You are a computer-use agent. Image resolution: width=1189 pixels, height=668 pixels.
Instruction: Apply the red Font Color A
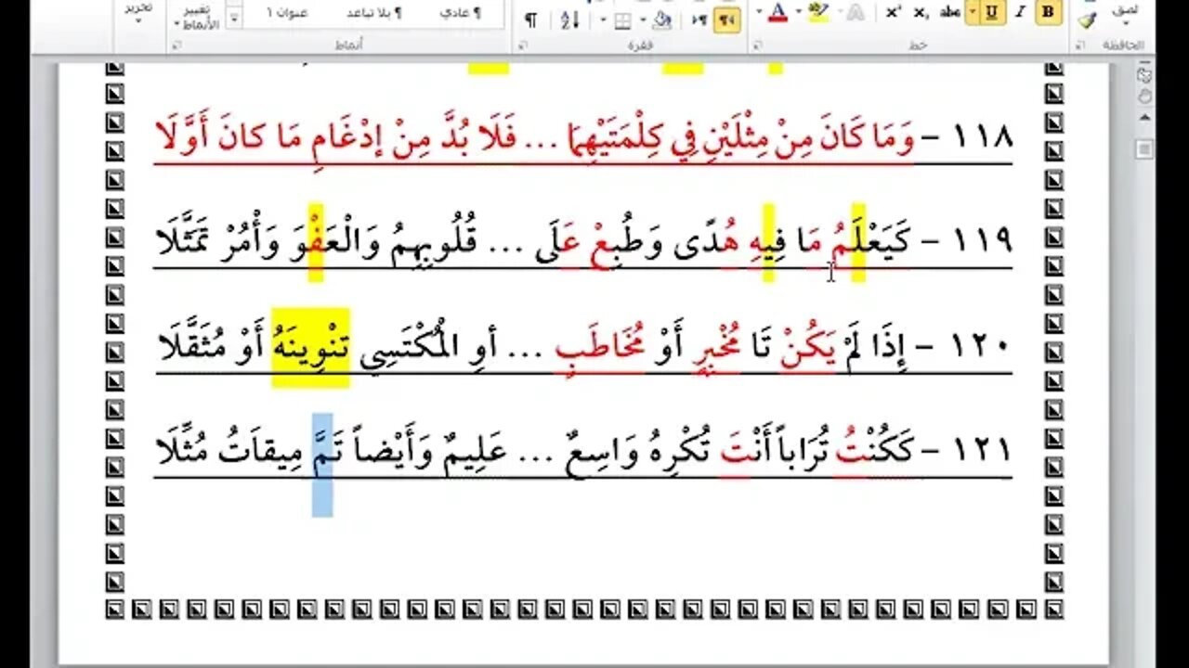click(x=777, y=12)
